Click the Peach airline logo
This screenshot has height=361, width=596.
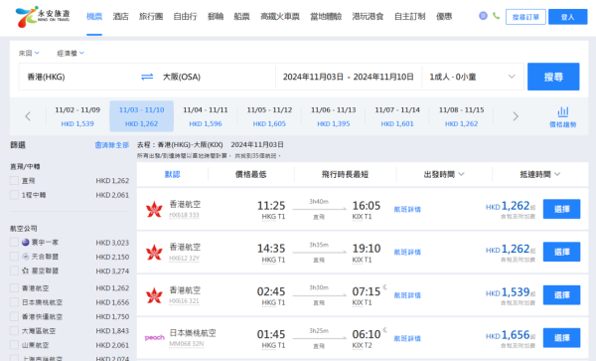click(155, 338)
